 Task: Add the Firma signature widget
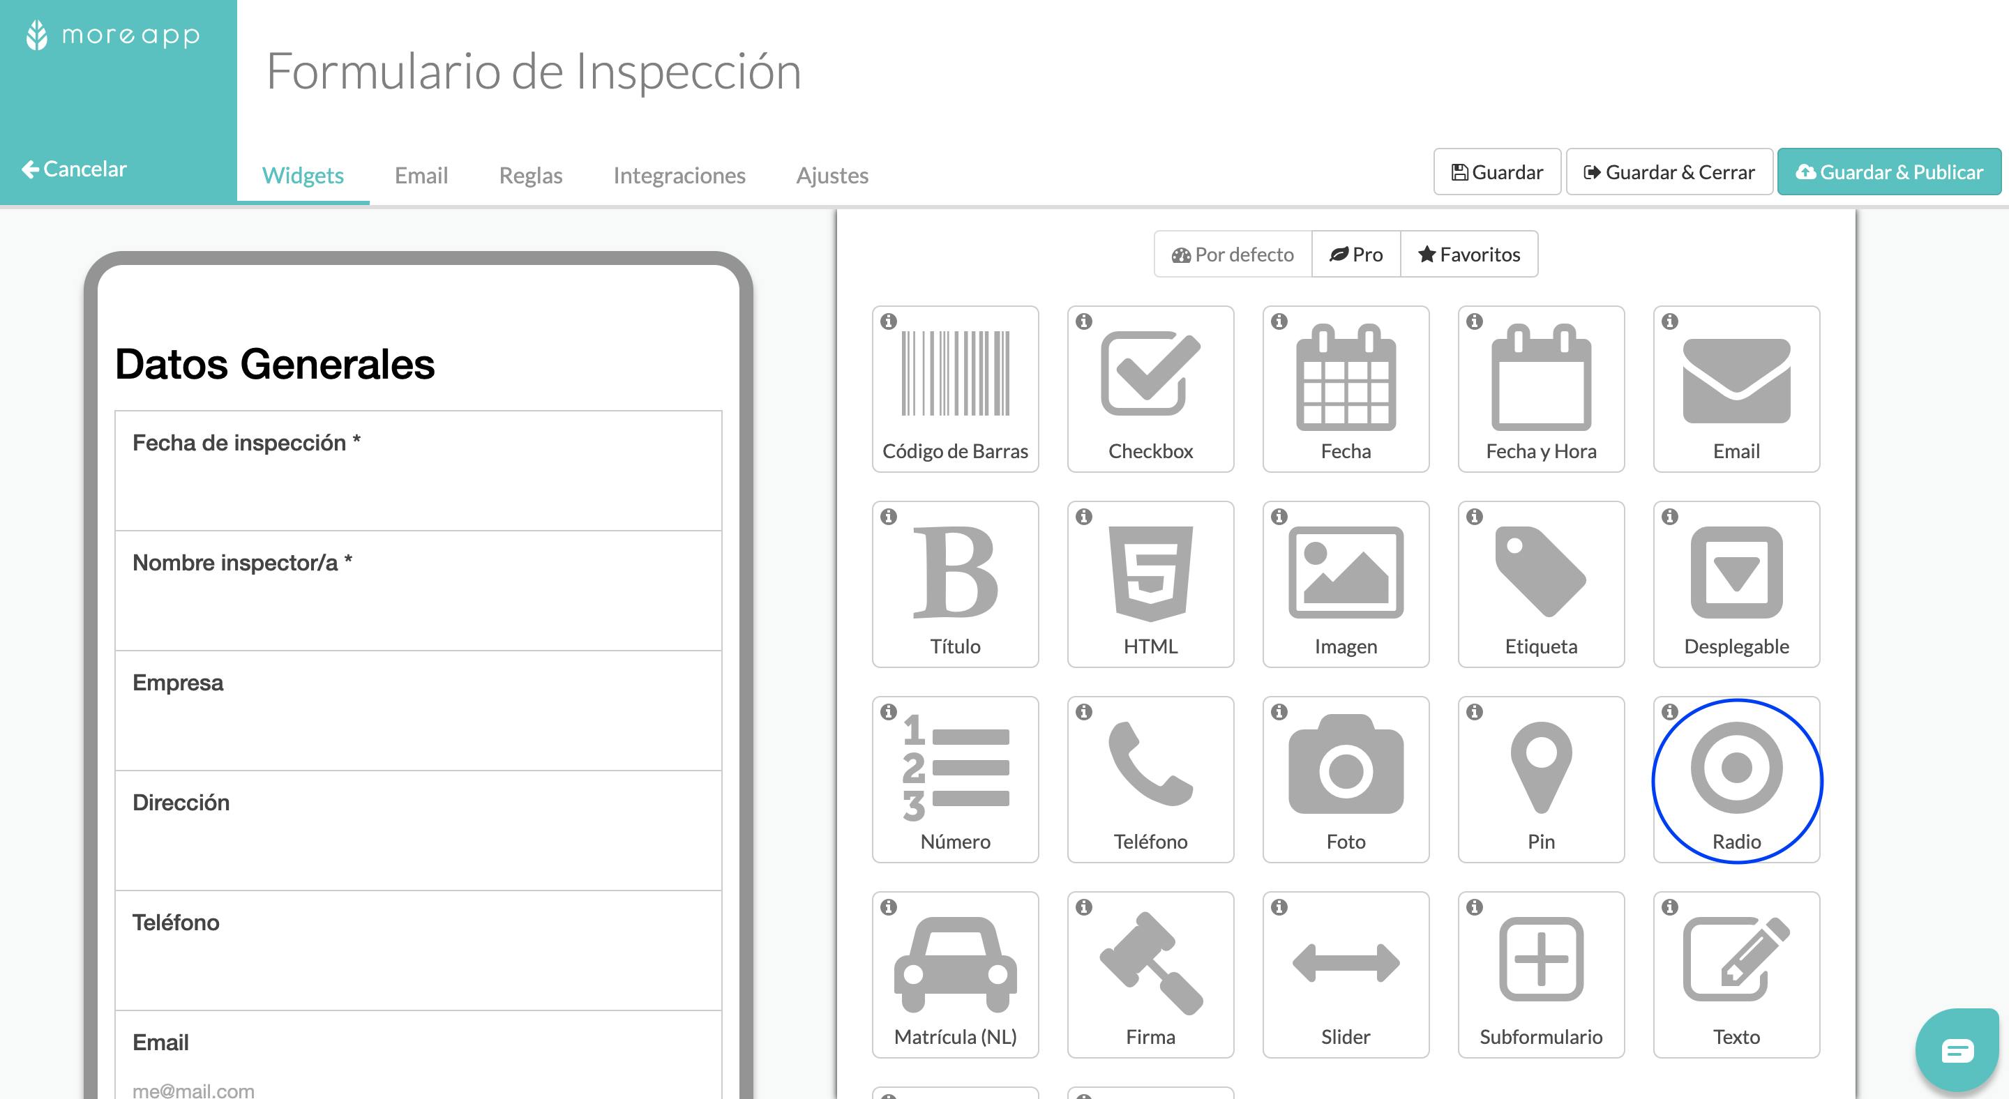[x=1150, y=975]
